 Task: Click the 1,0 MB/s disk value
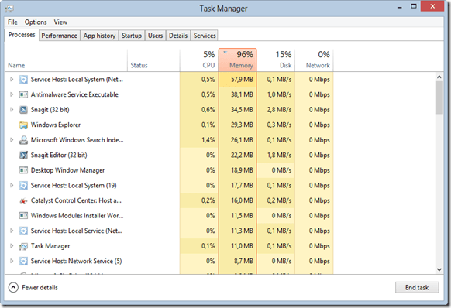pyautogui.click(x=279, y=94)
